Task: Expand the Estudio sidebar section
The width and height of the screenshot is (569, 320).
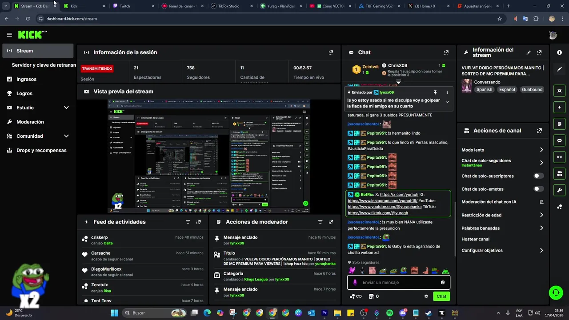Action: point(66,108)
